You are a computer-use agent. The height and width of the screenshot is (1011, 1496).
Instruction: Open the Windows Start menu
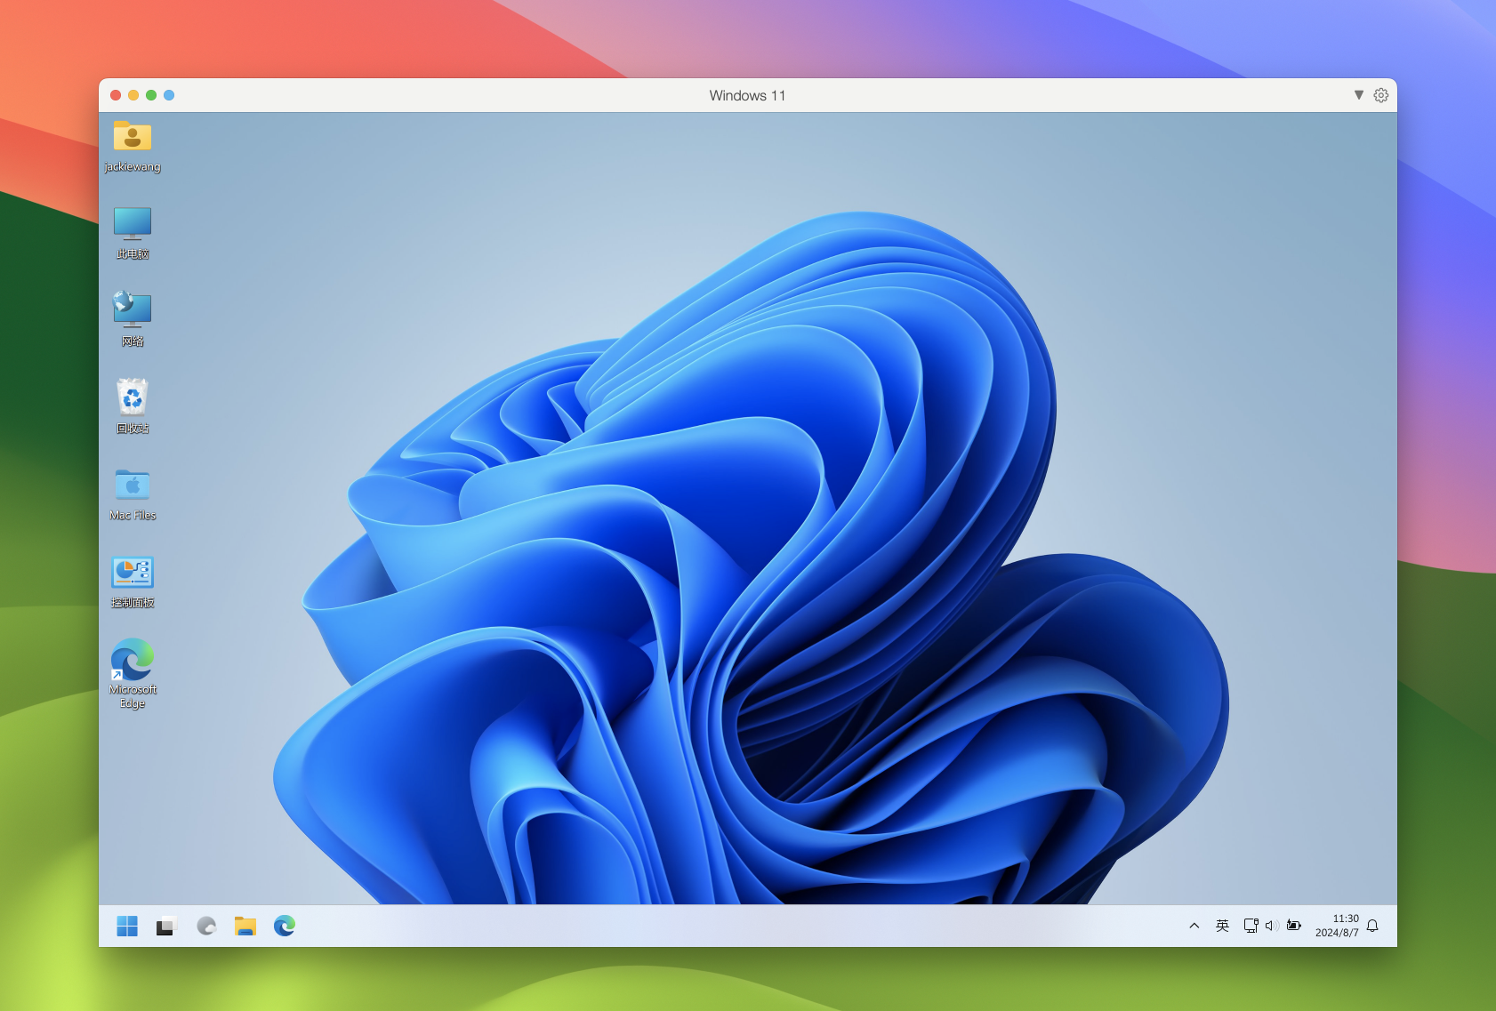click(127, 926)
